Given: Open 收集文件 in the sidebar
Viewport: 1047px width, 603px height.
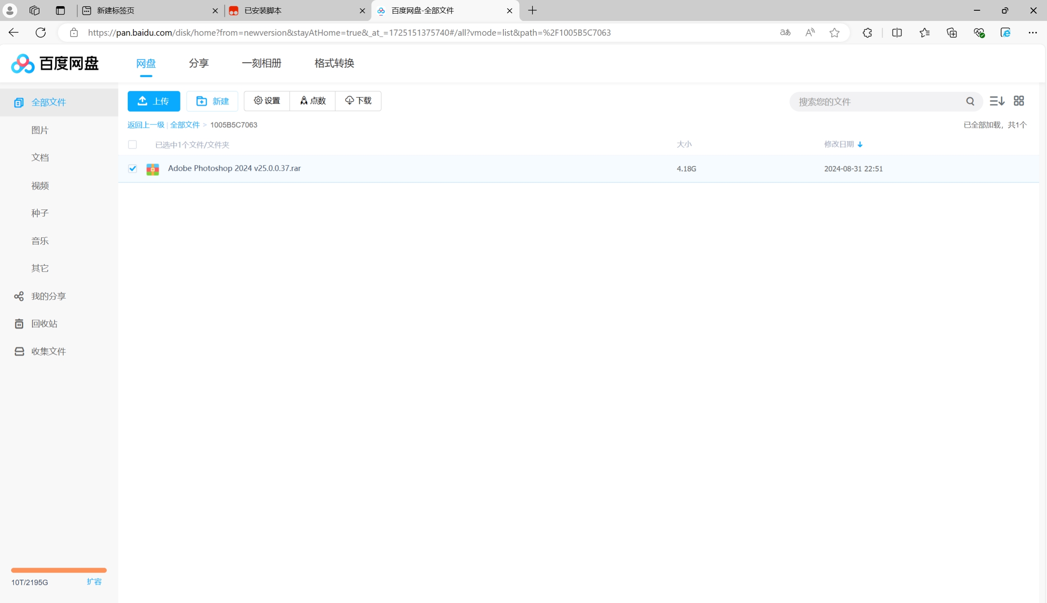Looking at the screenshot, I should [x=40, y=351].
